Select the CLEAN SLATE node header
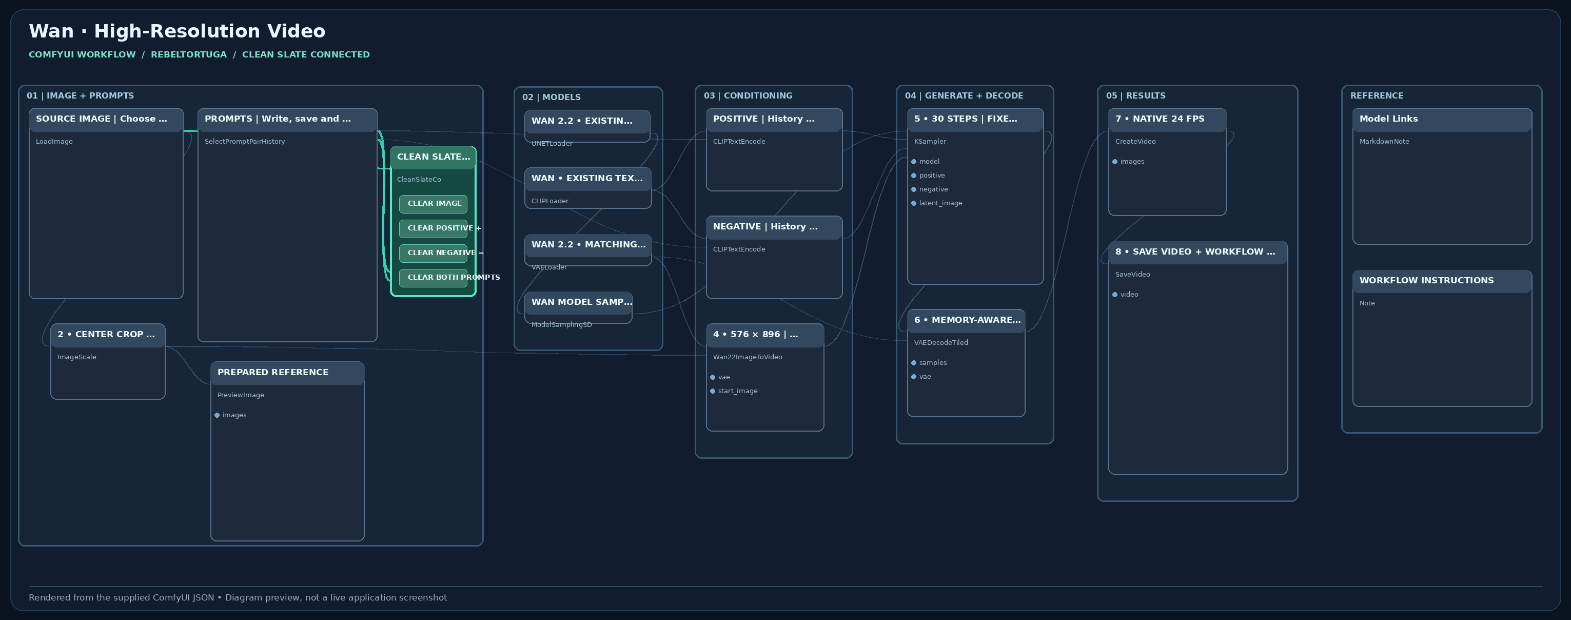1571x620 pixels. [x=433, y=158]
